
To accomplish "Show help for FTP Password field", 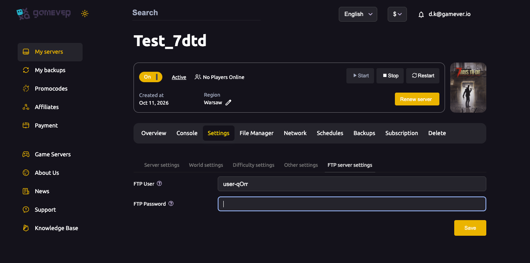I will [x=171, y=204].
